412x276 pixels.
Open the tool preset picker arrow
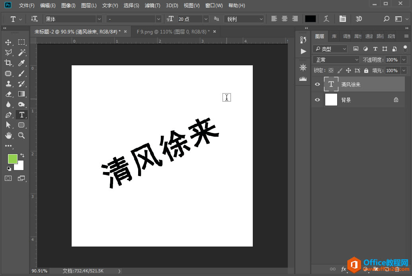20,19
